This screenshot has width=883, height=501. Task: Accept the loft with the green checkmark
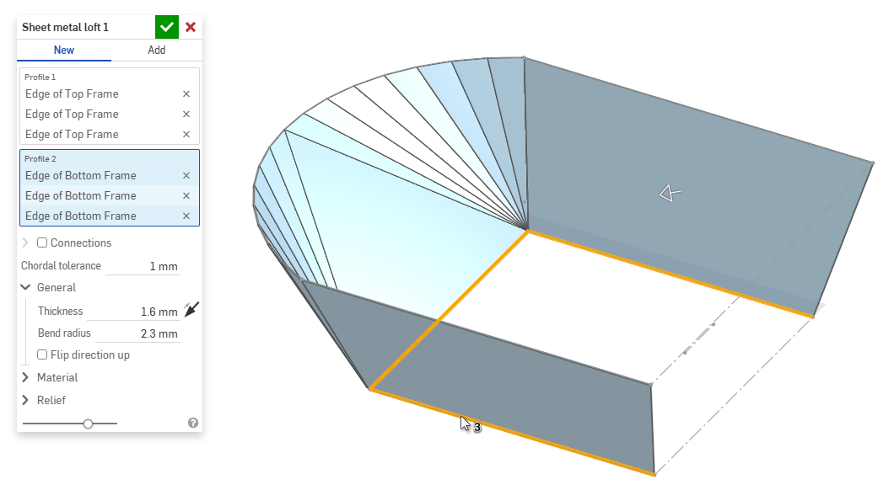(167, 27)
